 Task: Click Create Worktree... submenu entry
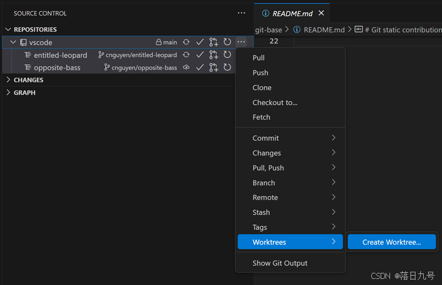click(x=392, y=241)
